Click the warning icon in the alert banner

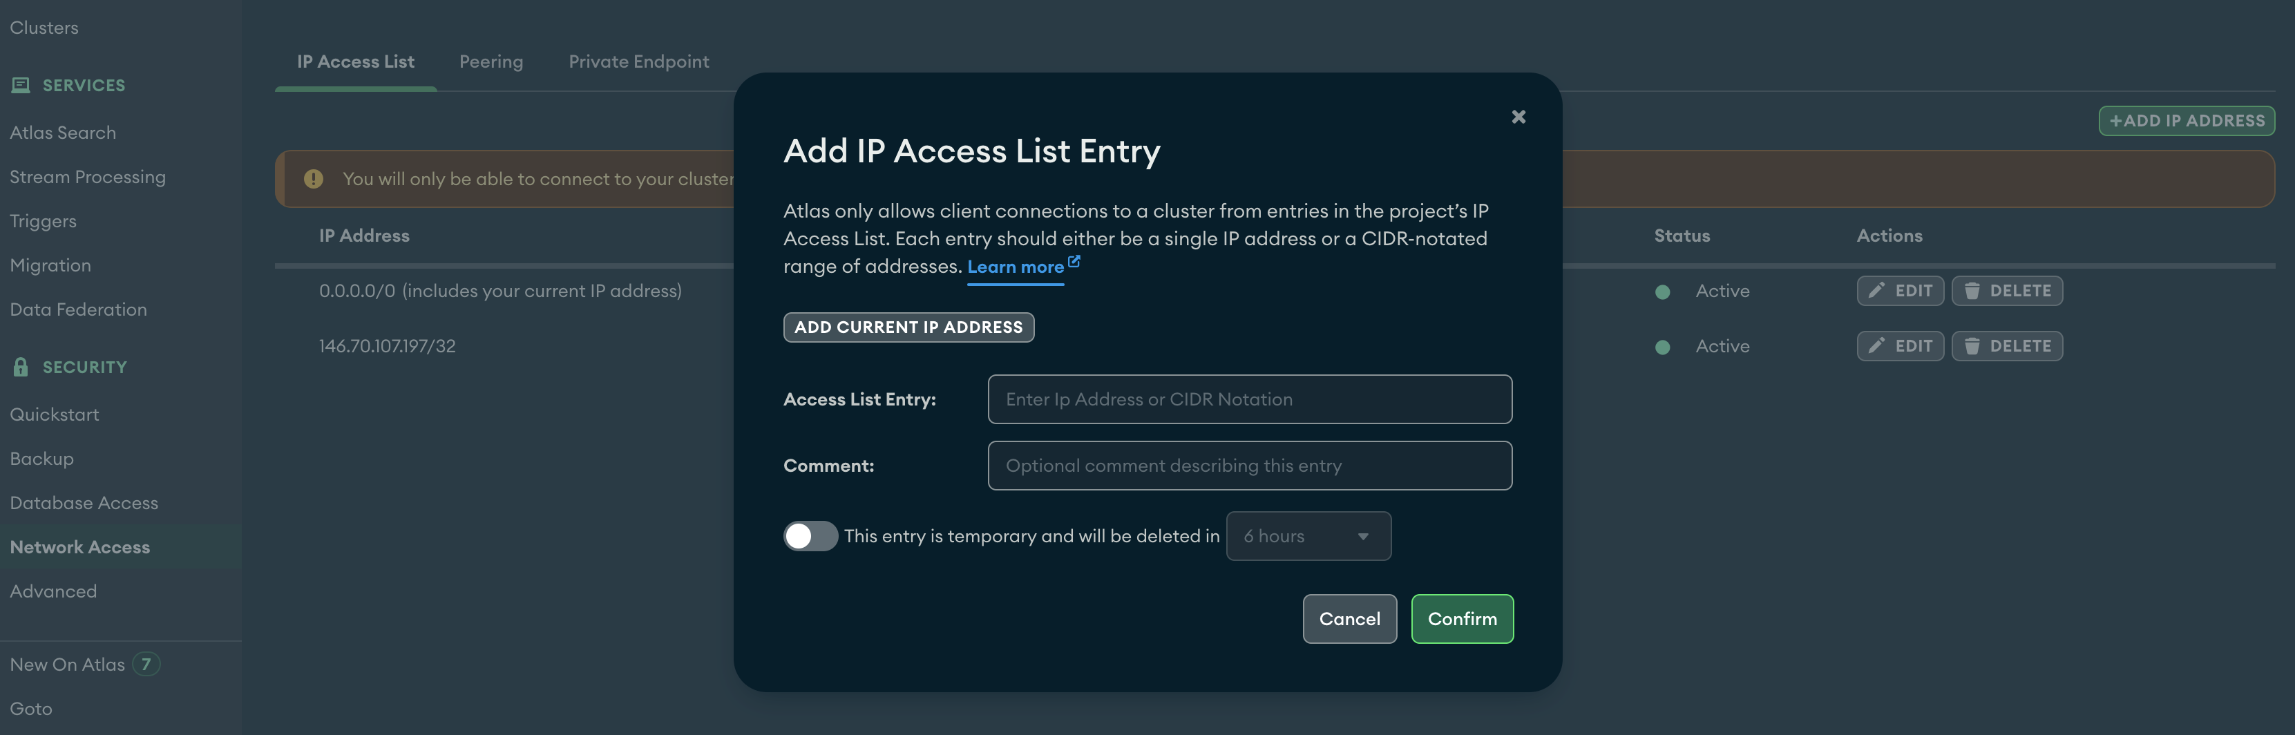[313, 178]
